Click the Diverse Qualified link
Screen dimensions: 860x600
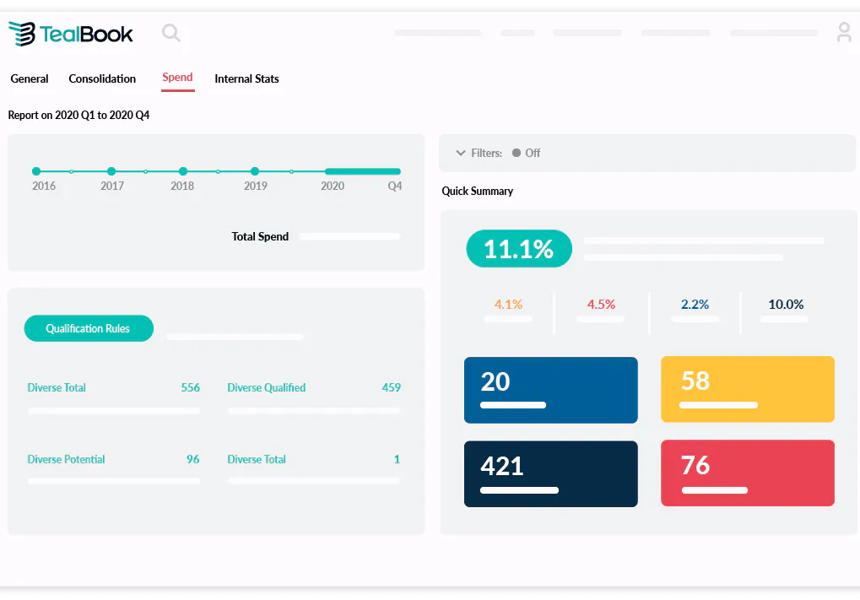click(266, 387)
